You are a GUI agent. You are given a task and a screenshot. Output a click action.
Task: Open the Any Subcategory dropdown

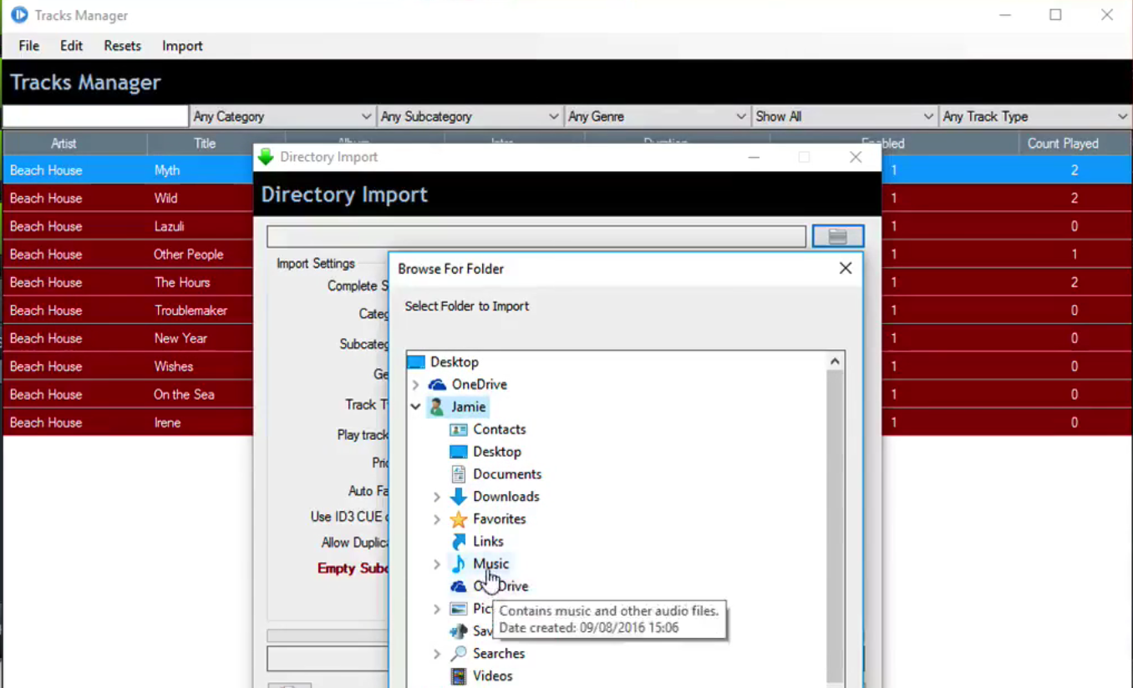[470, 117]
